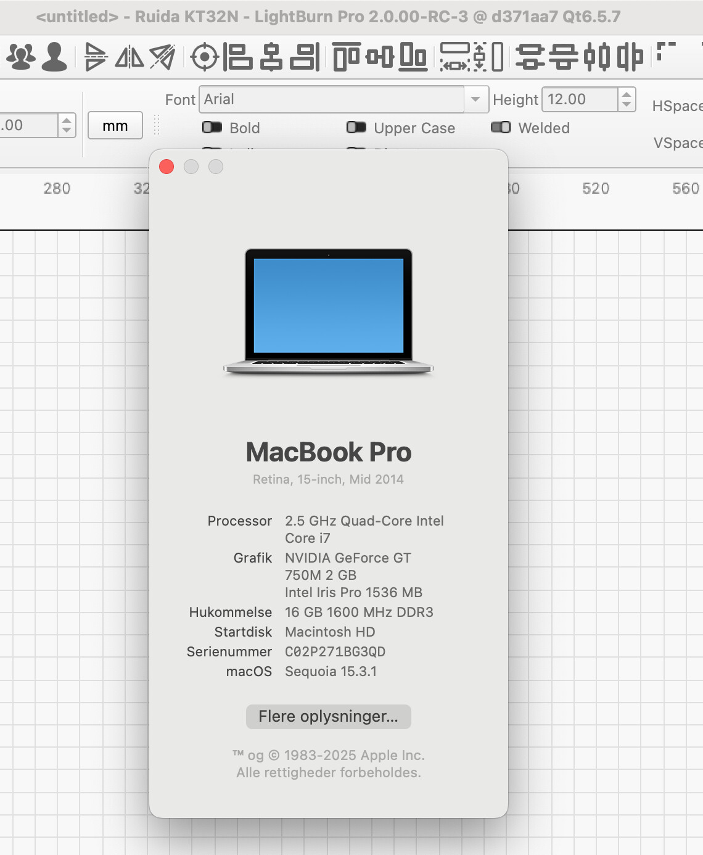Click the stepper beside the .00 field
This screenshot has width=703, height=855.
[x=67, y=125]
